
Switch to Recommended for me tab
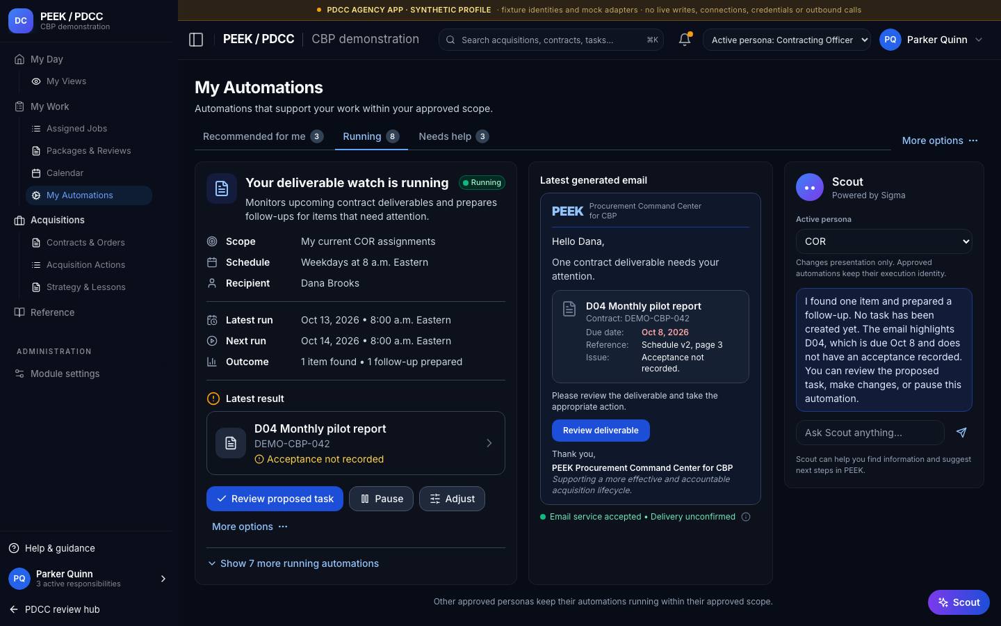coord(263,136)
